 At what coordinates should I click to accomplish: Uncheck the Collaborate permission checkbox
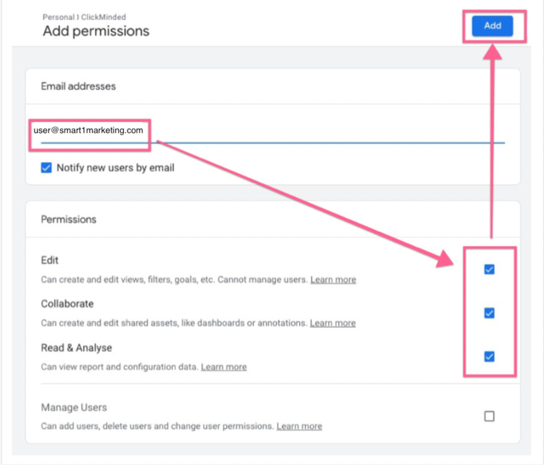point(489,313)
